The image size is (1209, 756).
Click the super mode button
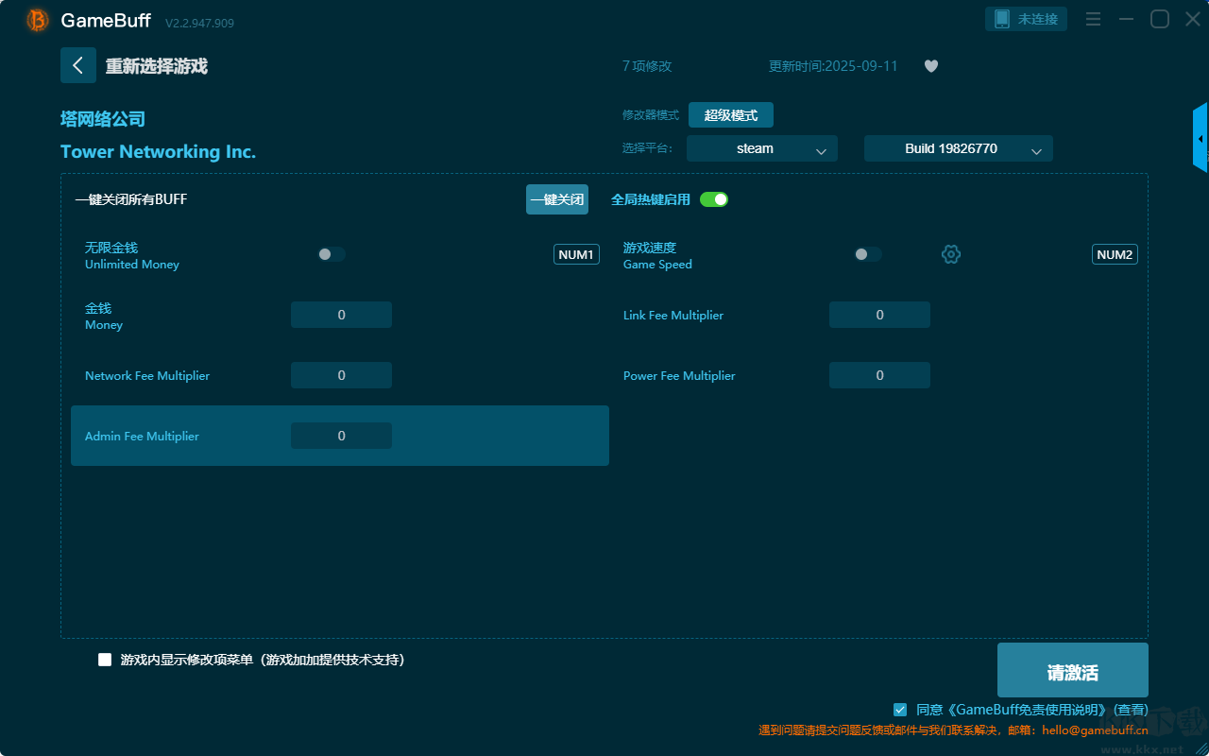point(730,115)
